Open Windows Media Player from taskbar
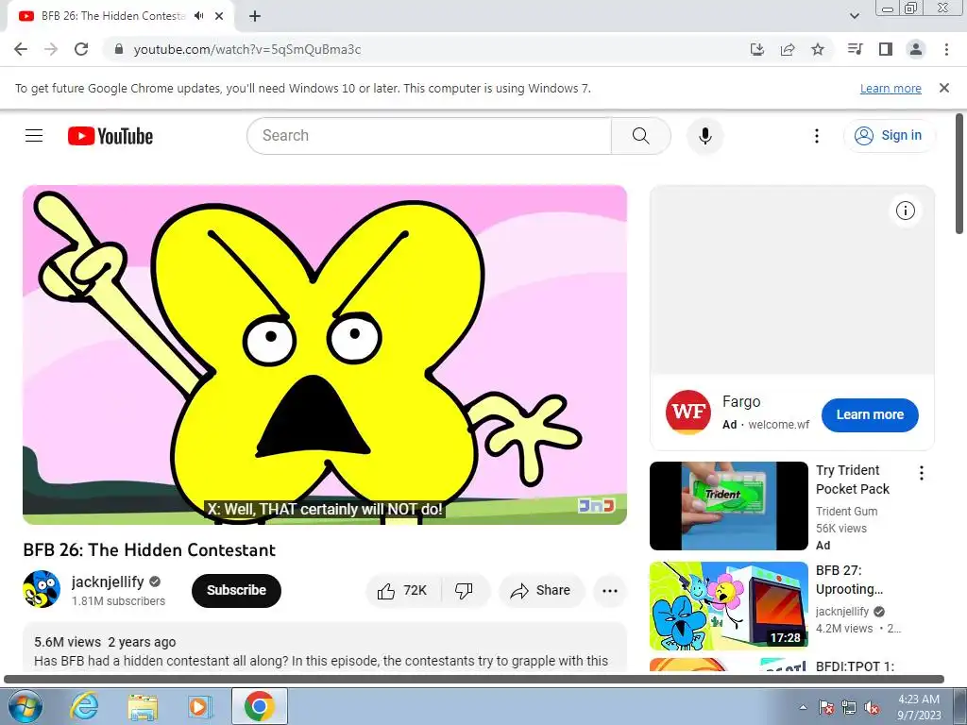Screen dimensions: 967x725 tap(200, 706)
